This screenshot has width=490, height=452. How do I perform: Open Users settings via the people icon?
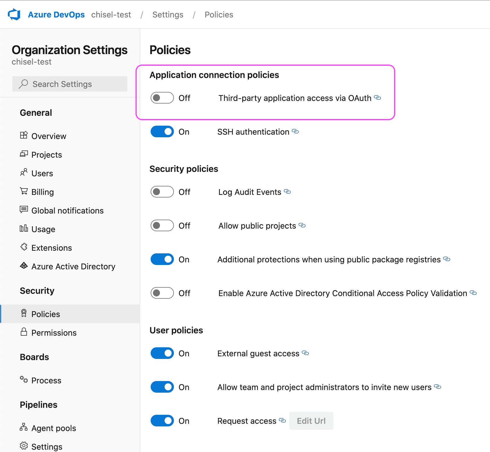[24, 173]
